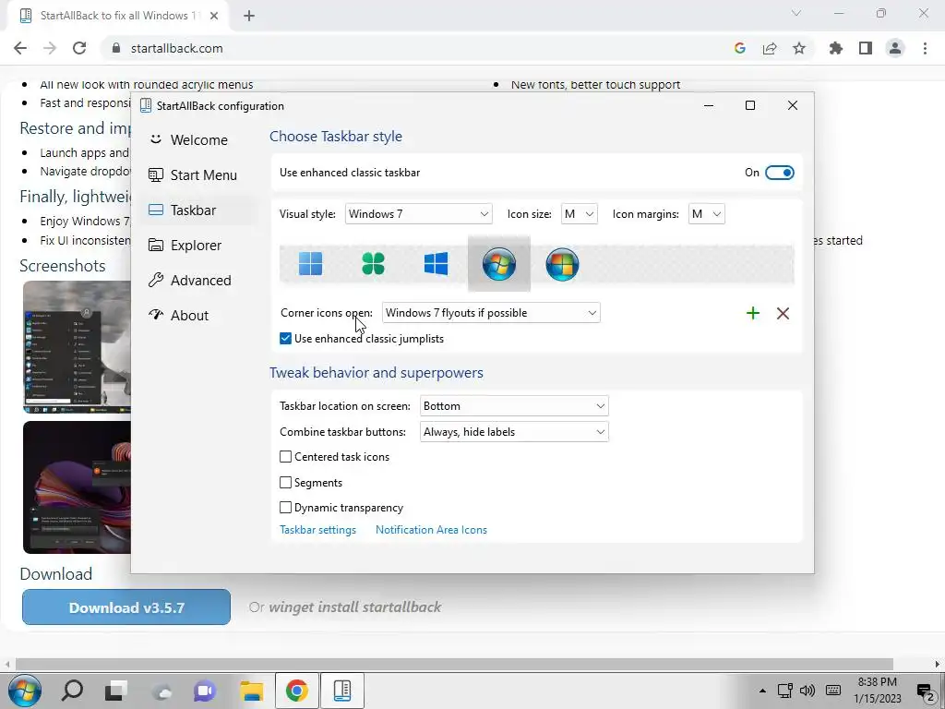
Task: Open a new Chrome tab
Action: click(x=249, y=16)
